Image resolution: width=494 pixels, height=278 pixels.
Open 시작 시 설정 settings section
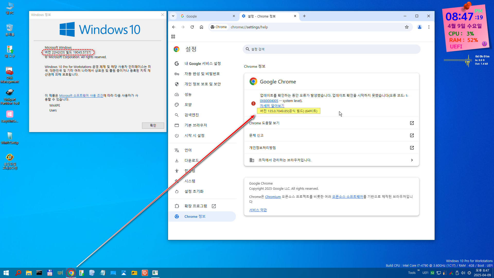pyautogui.click(x=194, y=135)
